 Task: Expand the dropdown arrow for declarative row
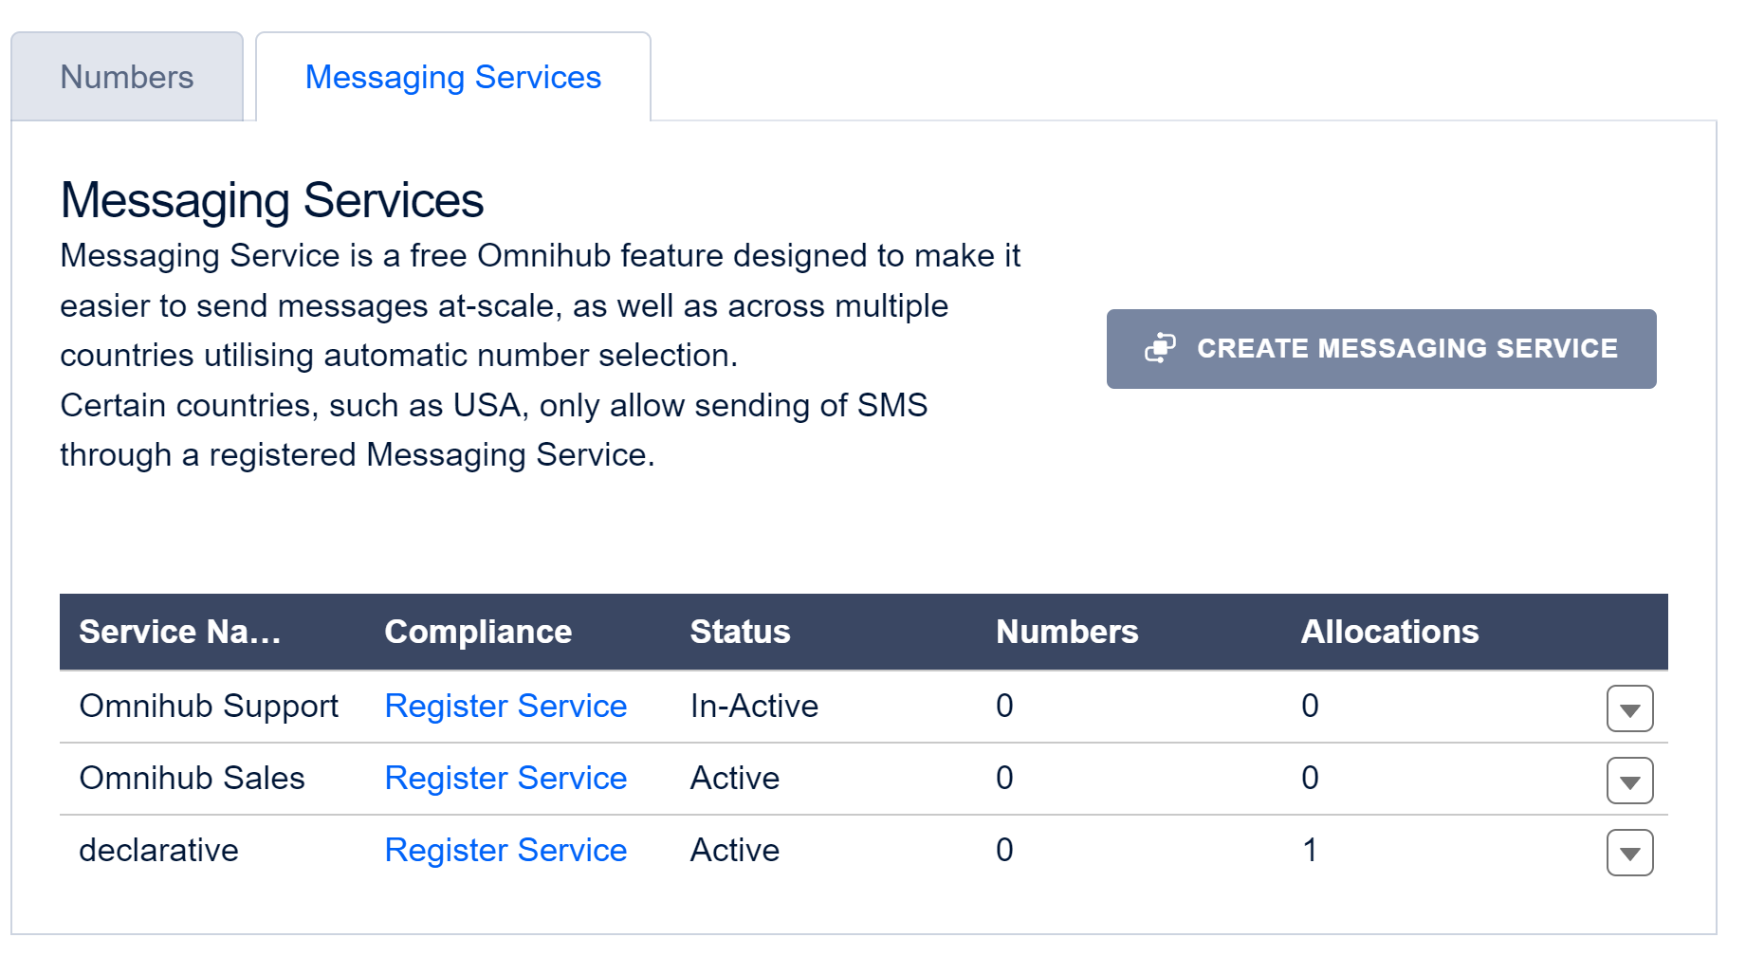(1629, 853)
